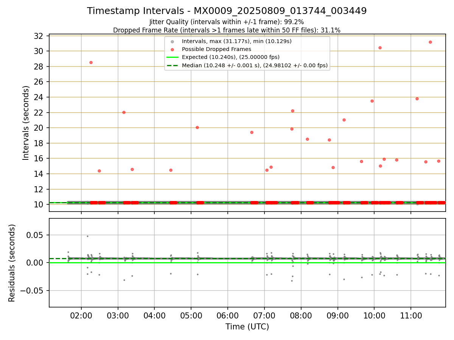Screen dimensions: 454x340
Task: Click the '02:00' time tick label
Action: [x=81, y=315]
